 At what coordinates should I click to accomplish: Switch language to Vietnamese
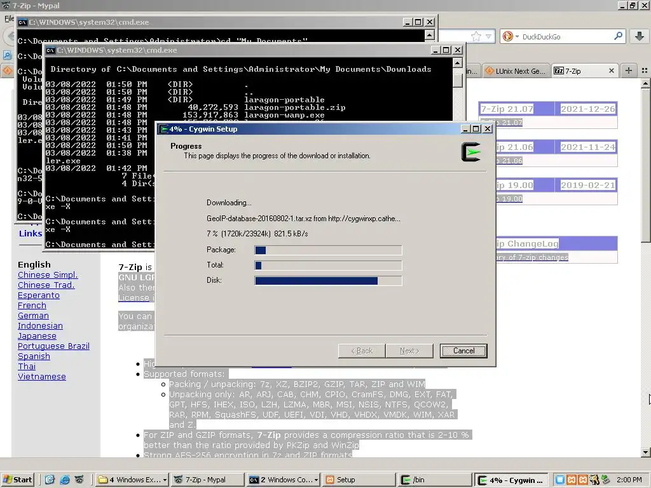click(x=42, y=376)
